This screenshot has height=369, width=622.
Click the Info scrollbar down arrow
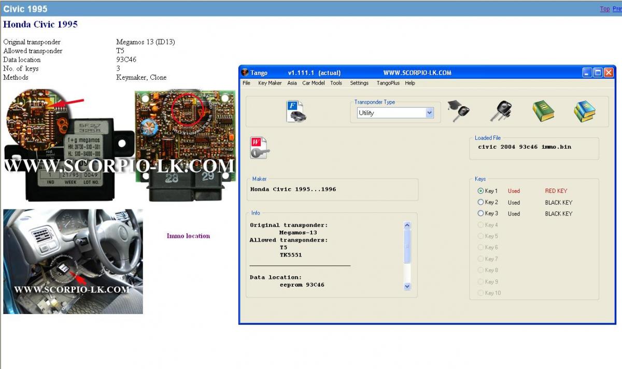(407, 286)
